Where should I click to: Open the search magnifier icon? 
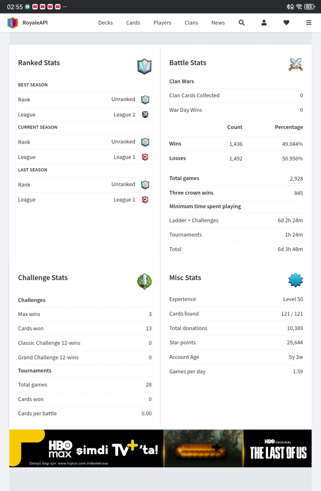pyautogui.click(x=242, y=23)
